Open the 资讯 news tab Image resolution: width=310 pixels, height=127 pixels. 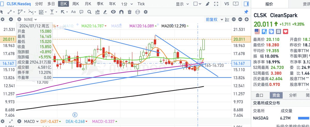pos(306,4)
